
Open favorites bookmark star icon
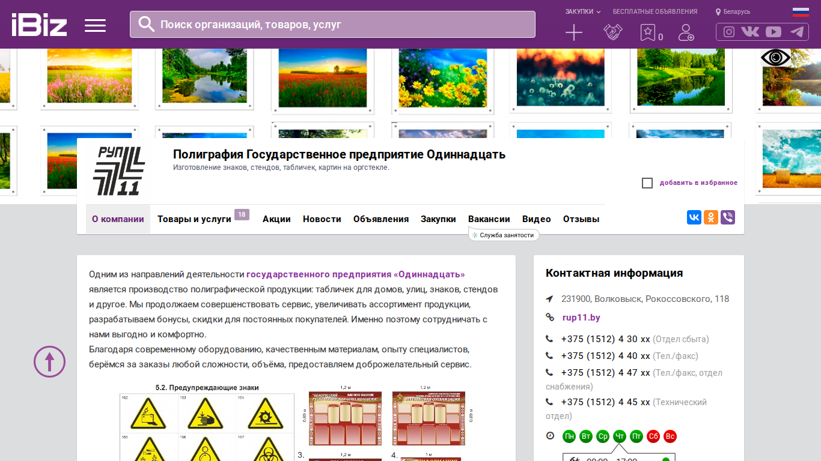pos(647,32)
